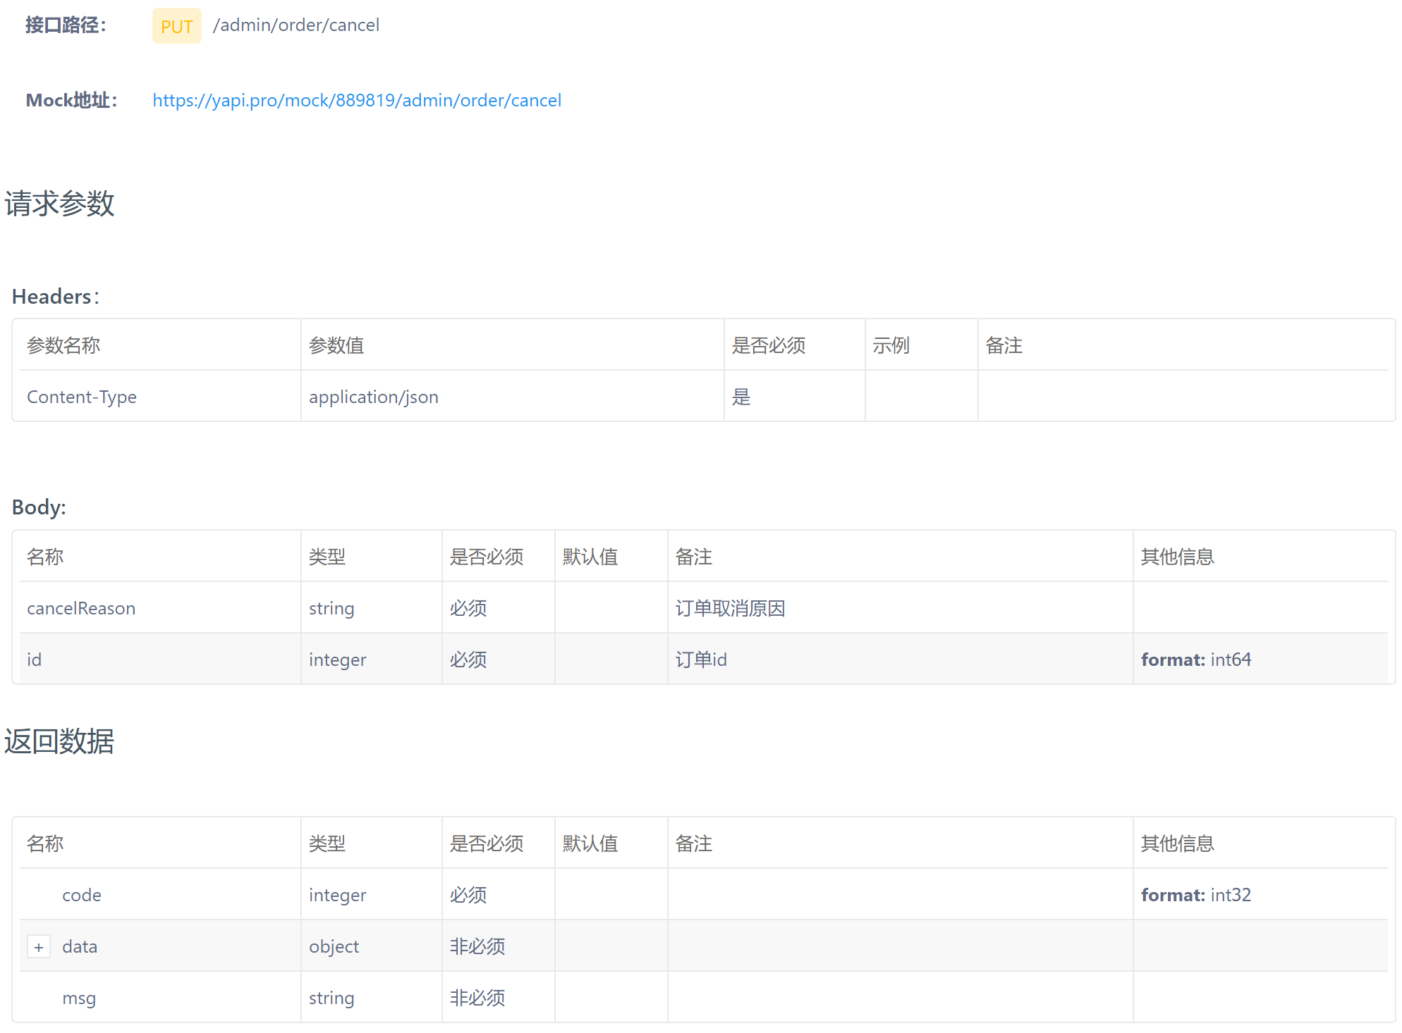
Task: Click the object type in data row
Action: click(334, 946)
